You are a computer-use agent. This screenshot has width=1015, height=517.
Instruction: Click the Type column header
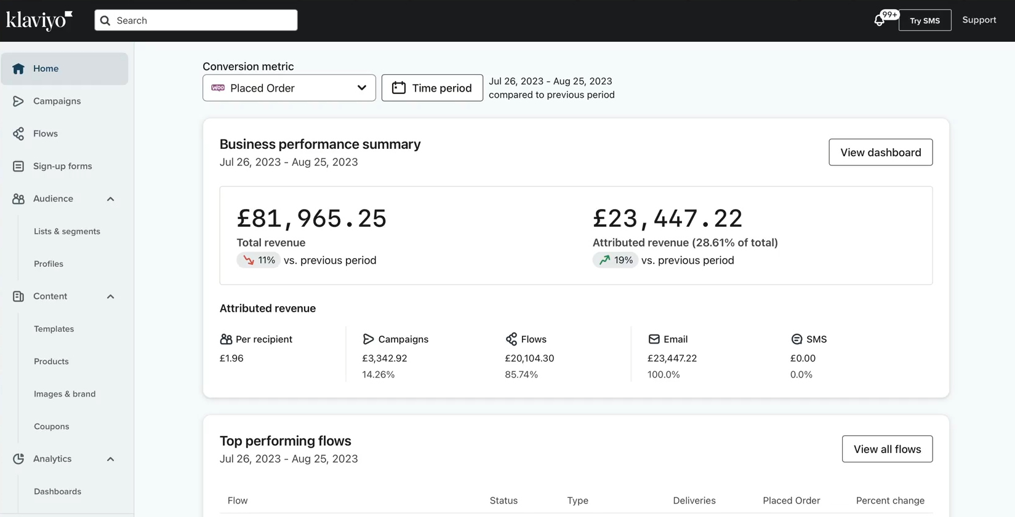pos(578,500)
